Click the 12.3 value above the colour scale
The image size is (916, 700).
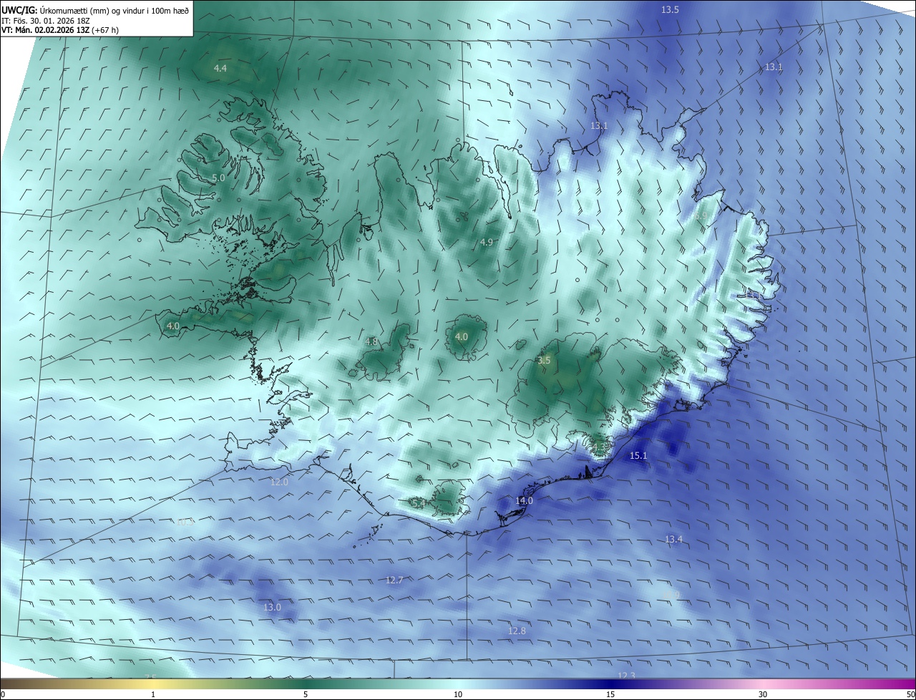tap(626, 676)
